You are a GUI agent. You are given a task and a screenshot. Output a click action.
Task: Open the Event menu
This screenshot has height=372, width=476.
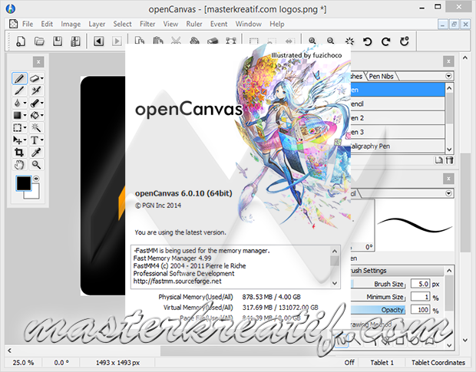pos(219,24)
